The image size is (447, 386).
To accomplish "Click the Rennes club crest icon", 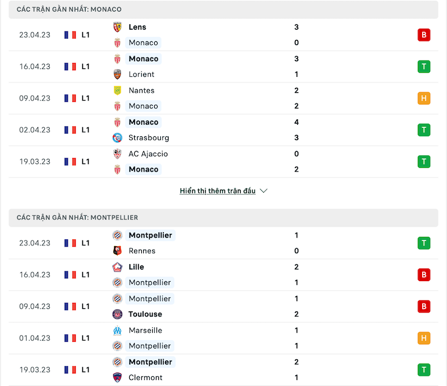I will (x=117, y=251).
